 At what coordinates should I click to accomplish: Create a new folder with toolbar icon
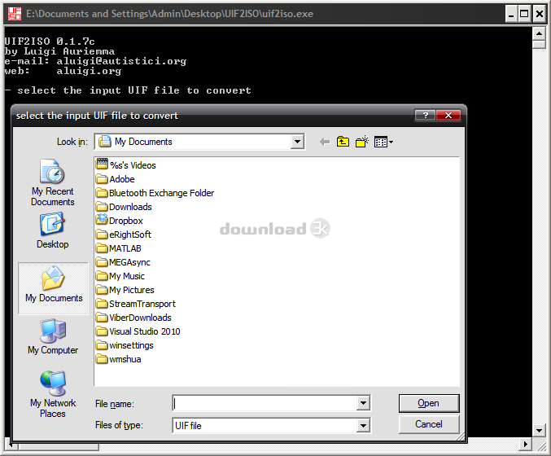(x=361, y=142)
